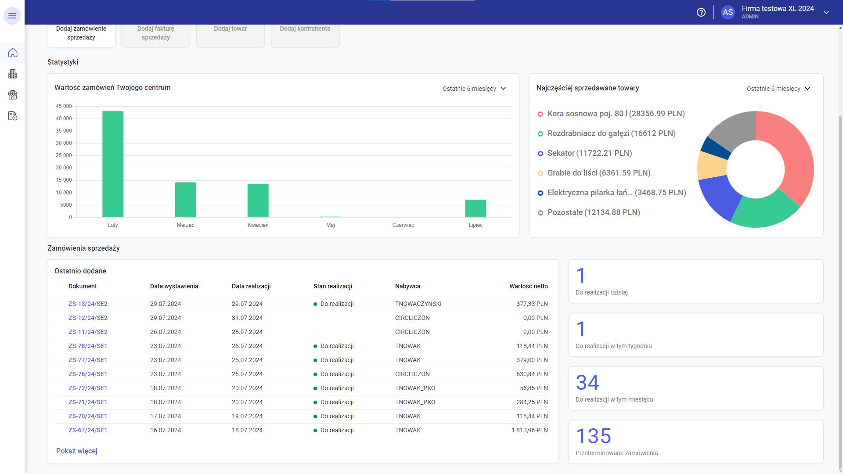Image resolution: width=843 pixels, height=474 pixels.
Task: Open order ZS-77/24/SE1
Action: click(x=88, y=360)
